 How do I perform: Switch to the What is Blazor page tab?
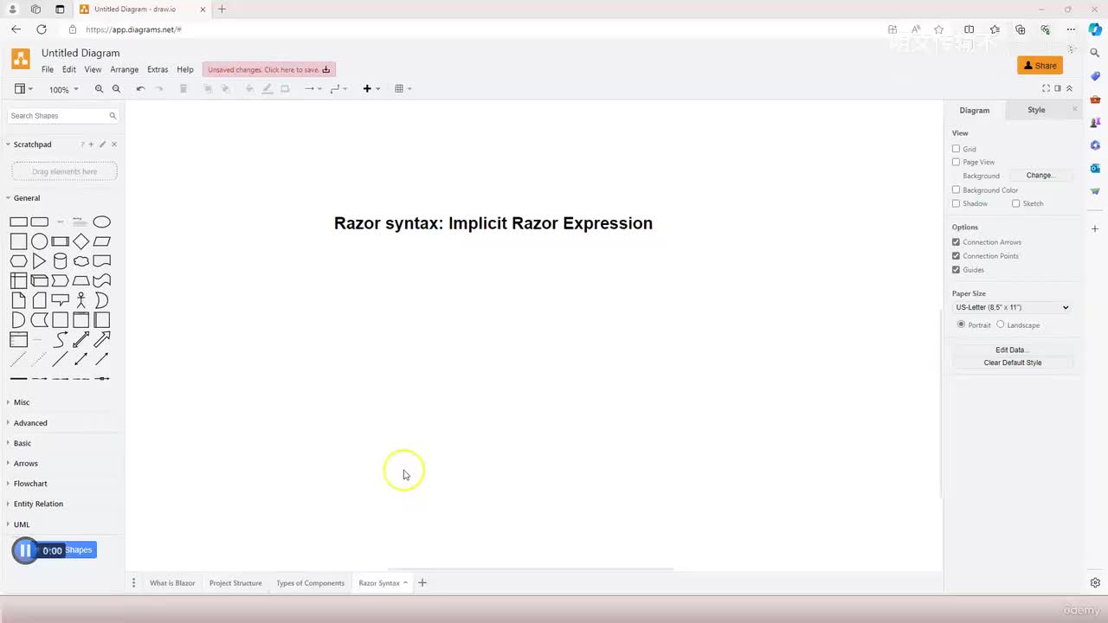[x=172, y=583]
